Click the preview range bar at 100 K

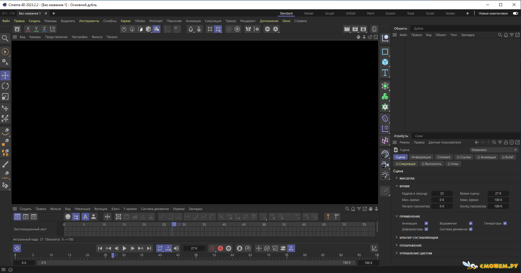coord(347,263)
